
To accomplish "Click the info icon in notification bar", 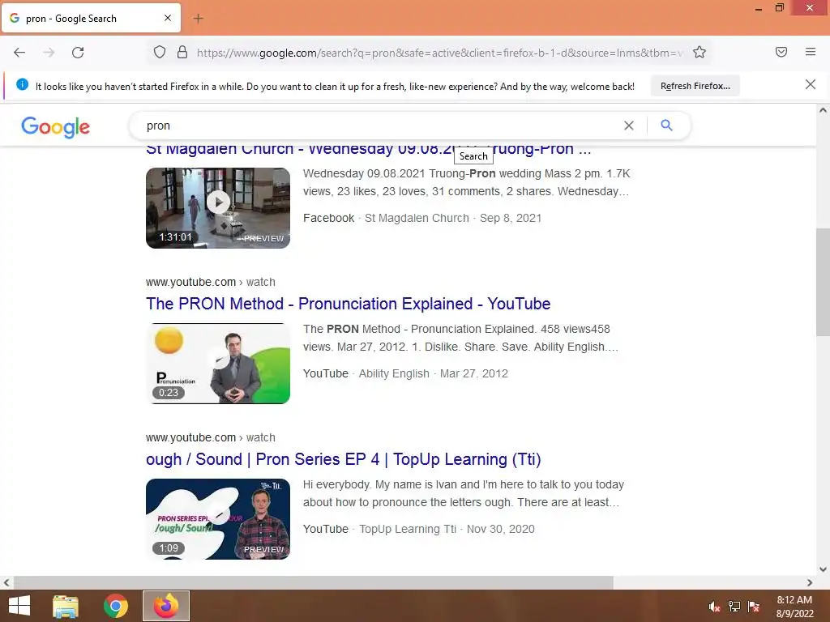I will (x=22, y=84).
